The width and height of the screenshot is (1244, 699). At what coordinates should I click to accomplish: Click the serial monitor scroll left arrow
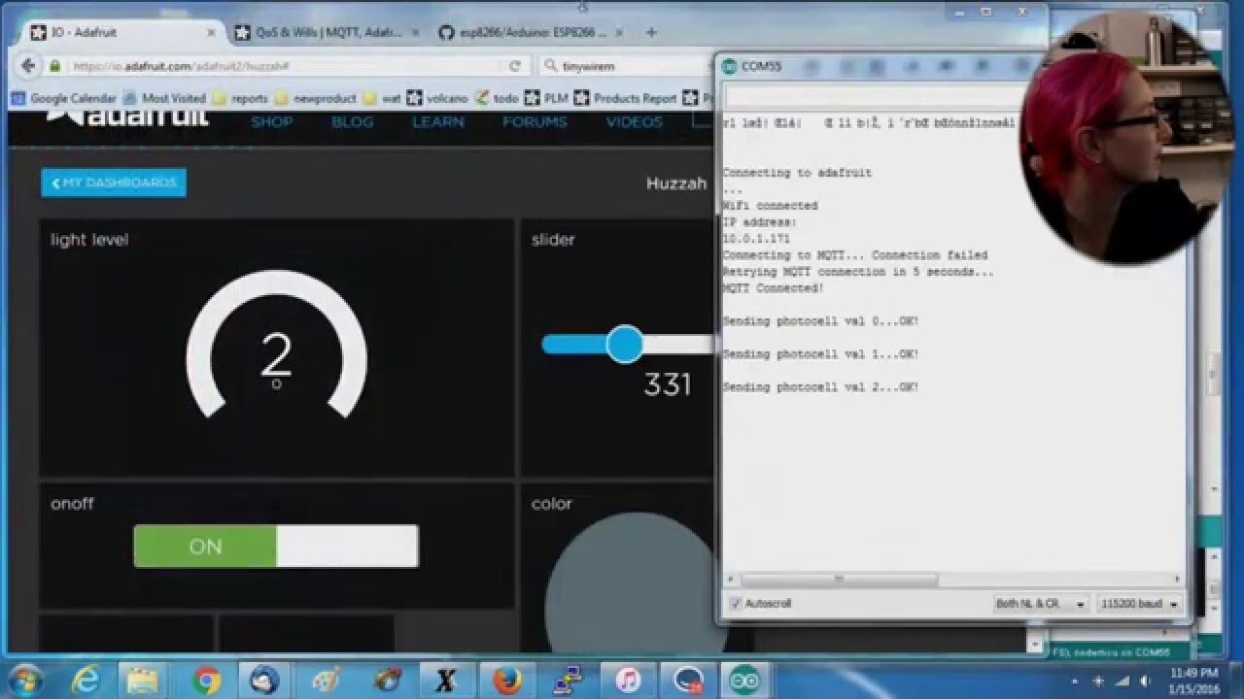point(730,580)
